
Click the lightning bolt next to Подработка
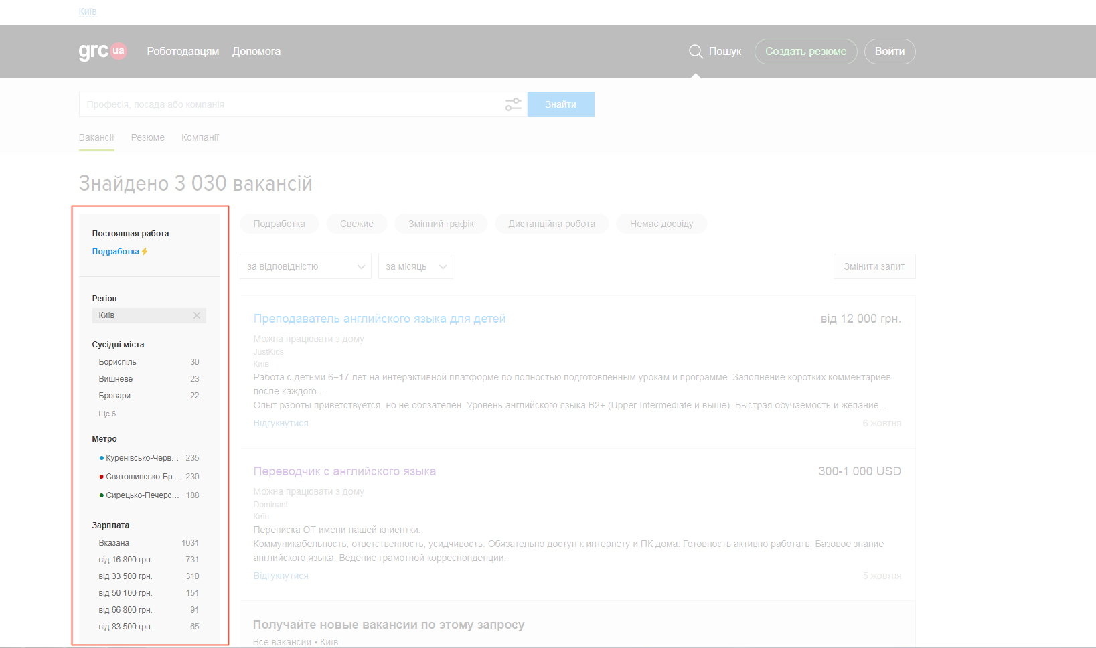[x=145, y=252]
